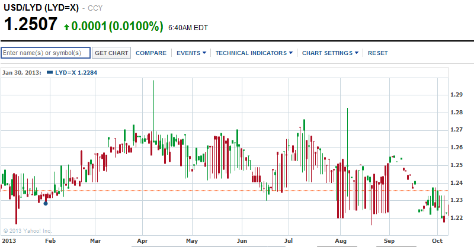Screen dimensions: 474x247
Task: Open the CHART SETTINGS dropdown
Action: 330,53
